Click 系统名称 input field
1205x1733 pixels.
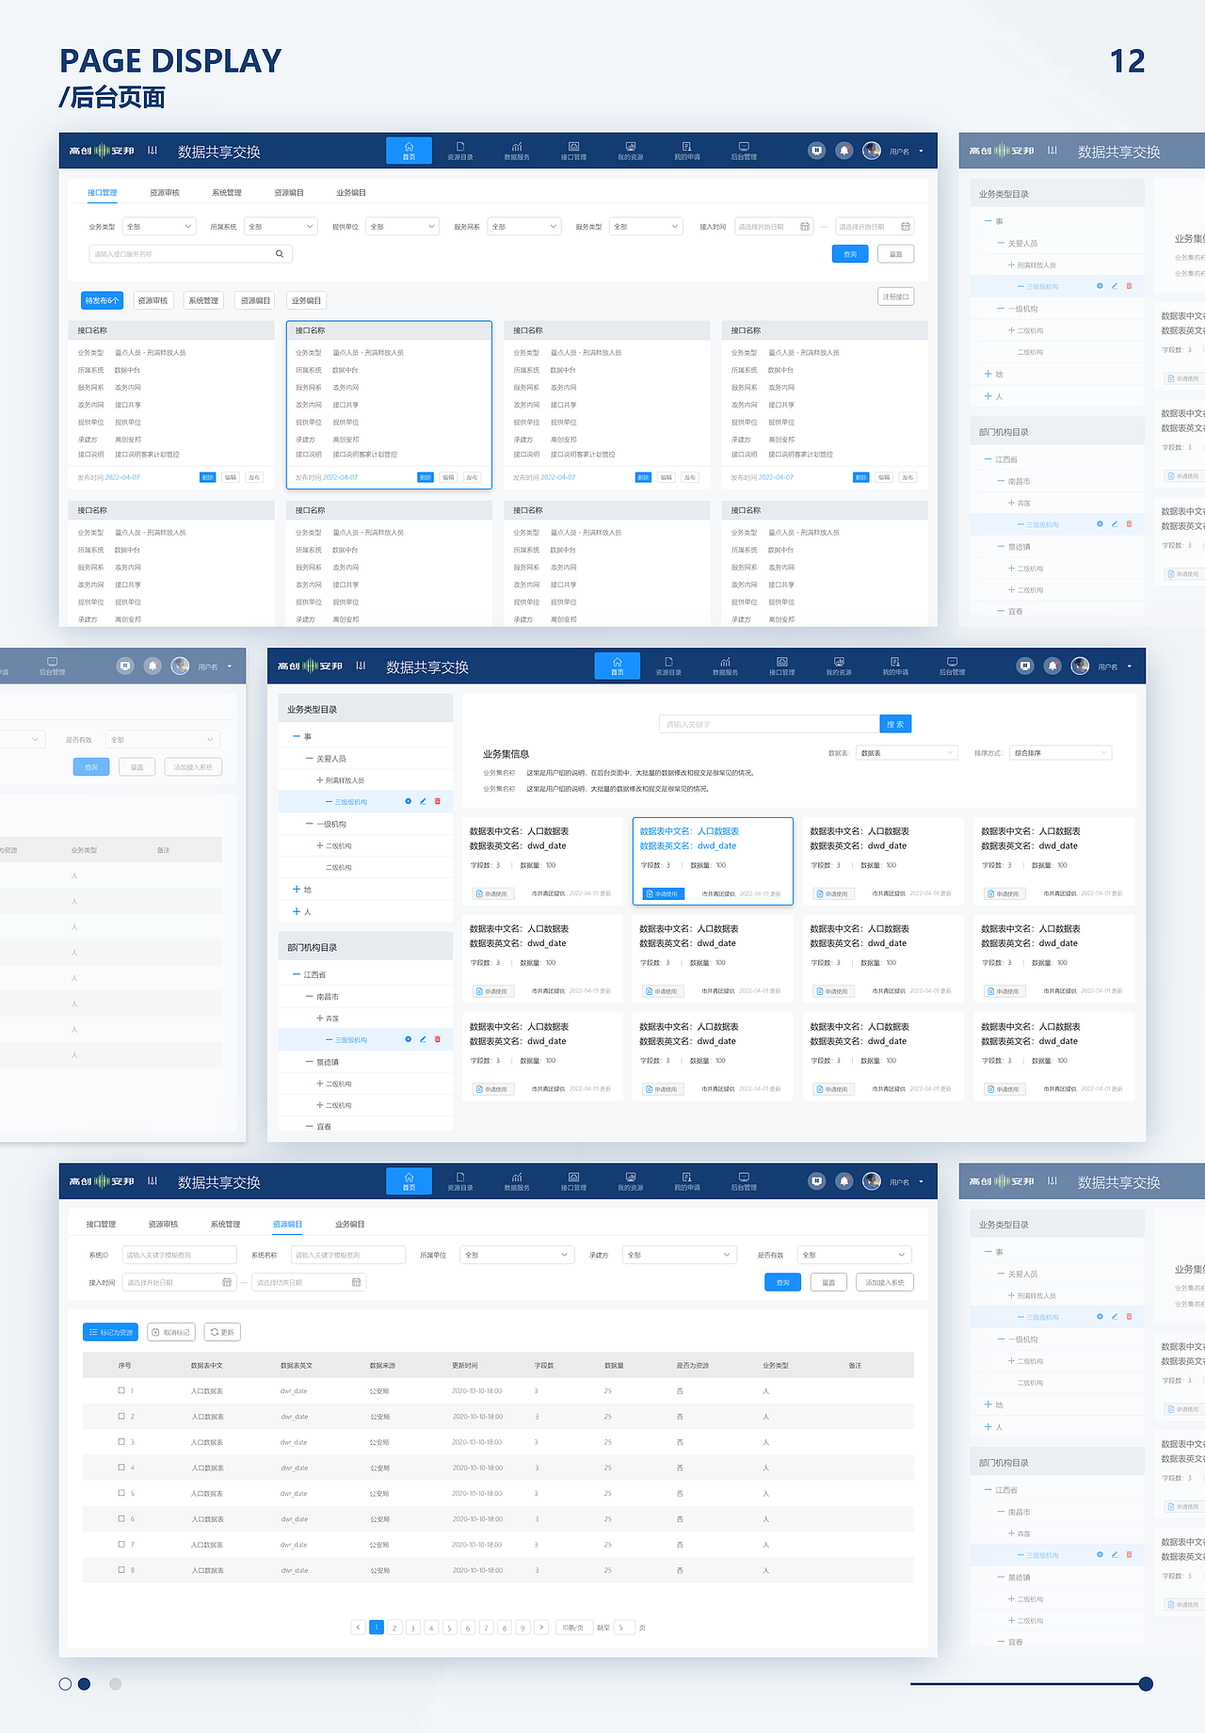(347, 1255)
